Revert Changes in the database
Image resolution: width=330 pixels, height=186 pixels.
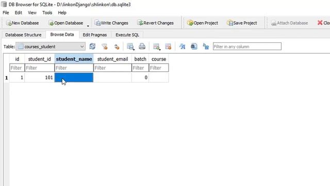pyautogui.click(x=155, y=23)
